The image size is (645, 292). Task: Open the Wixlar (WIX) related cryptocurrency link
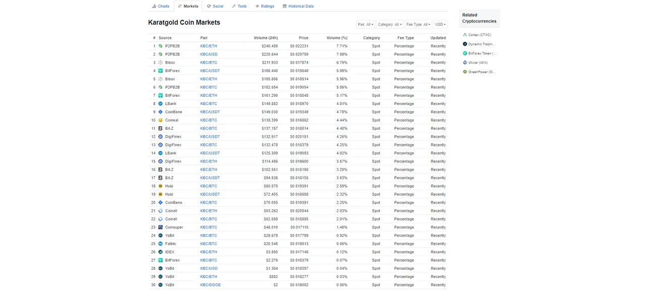point(478,63)
